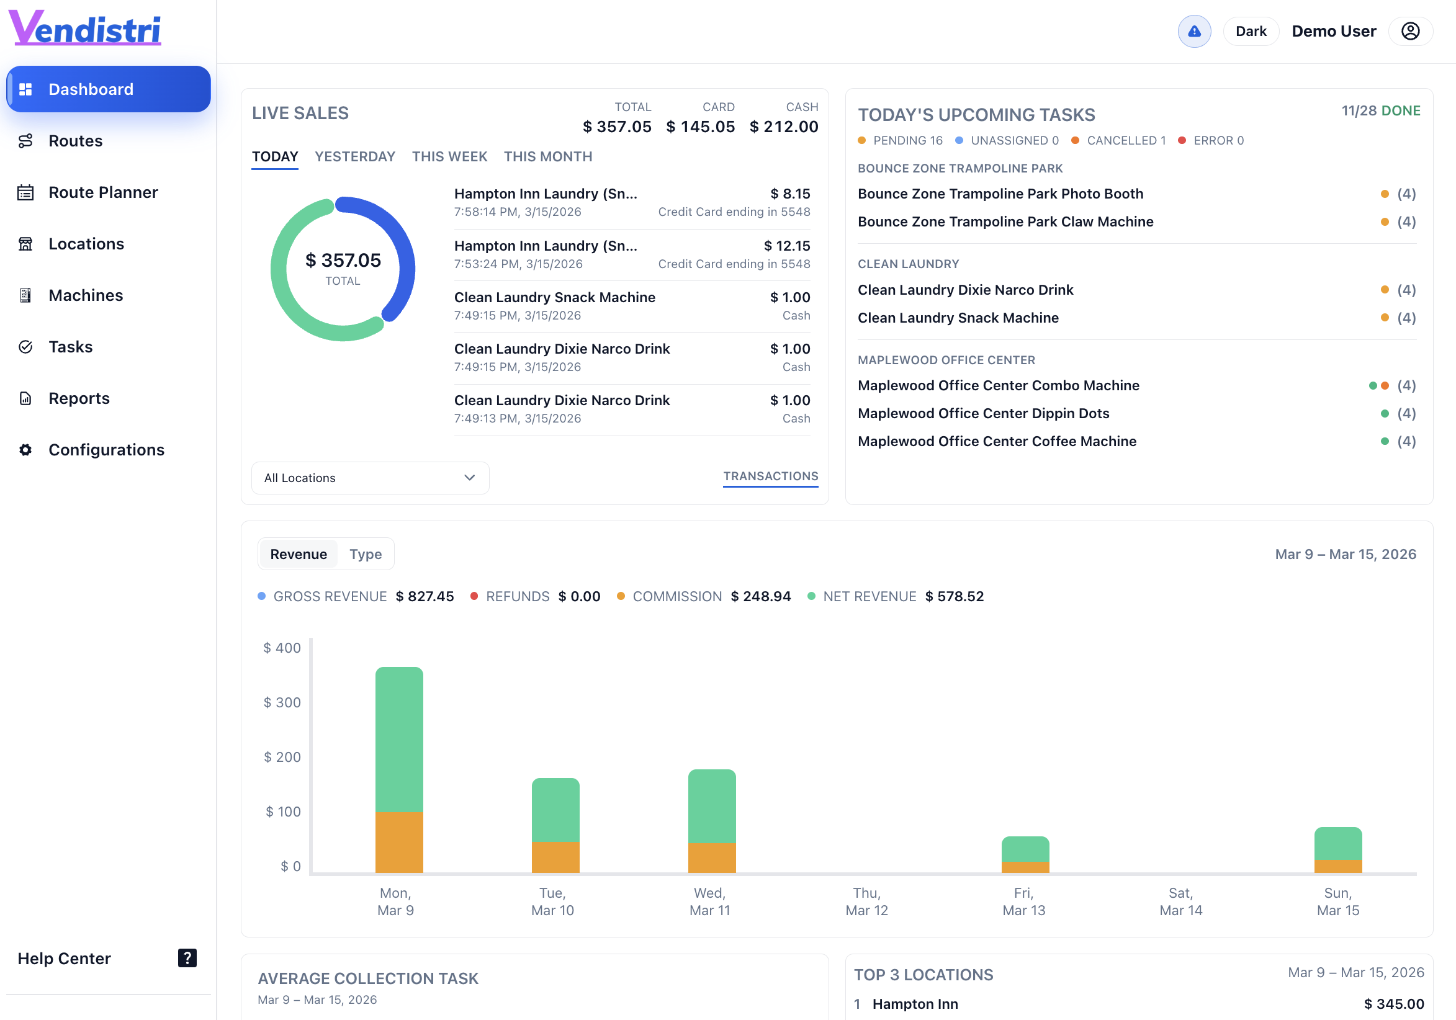Select the Reports sidebar icon

[x=25, y=398]
